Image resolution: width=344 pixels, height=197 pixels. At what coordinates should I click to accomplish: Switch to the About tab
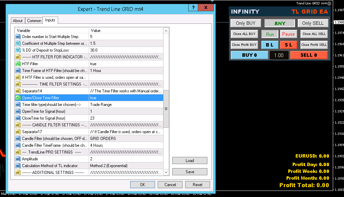(x=18, y=21)
